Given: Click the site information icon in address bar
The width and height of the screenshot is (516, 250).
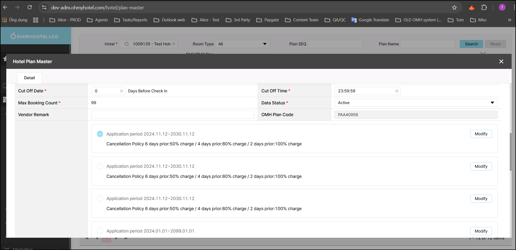Looking at the screenshot, I should (44, 8).
